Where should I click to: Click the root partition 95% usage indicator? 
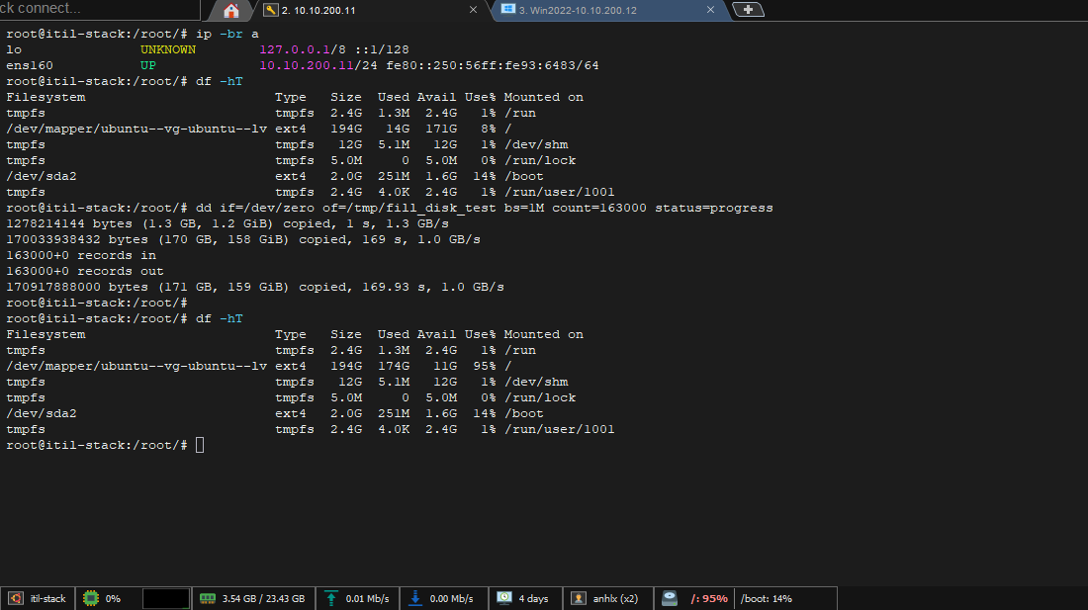coord(709,598)
